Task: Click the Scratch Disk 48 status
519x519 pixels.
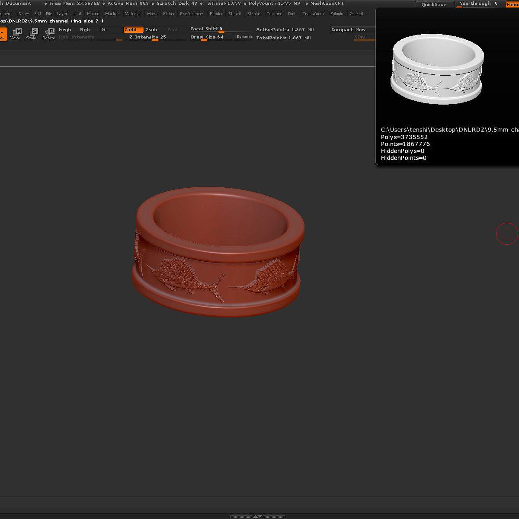Action: pos(177,3)
